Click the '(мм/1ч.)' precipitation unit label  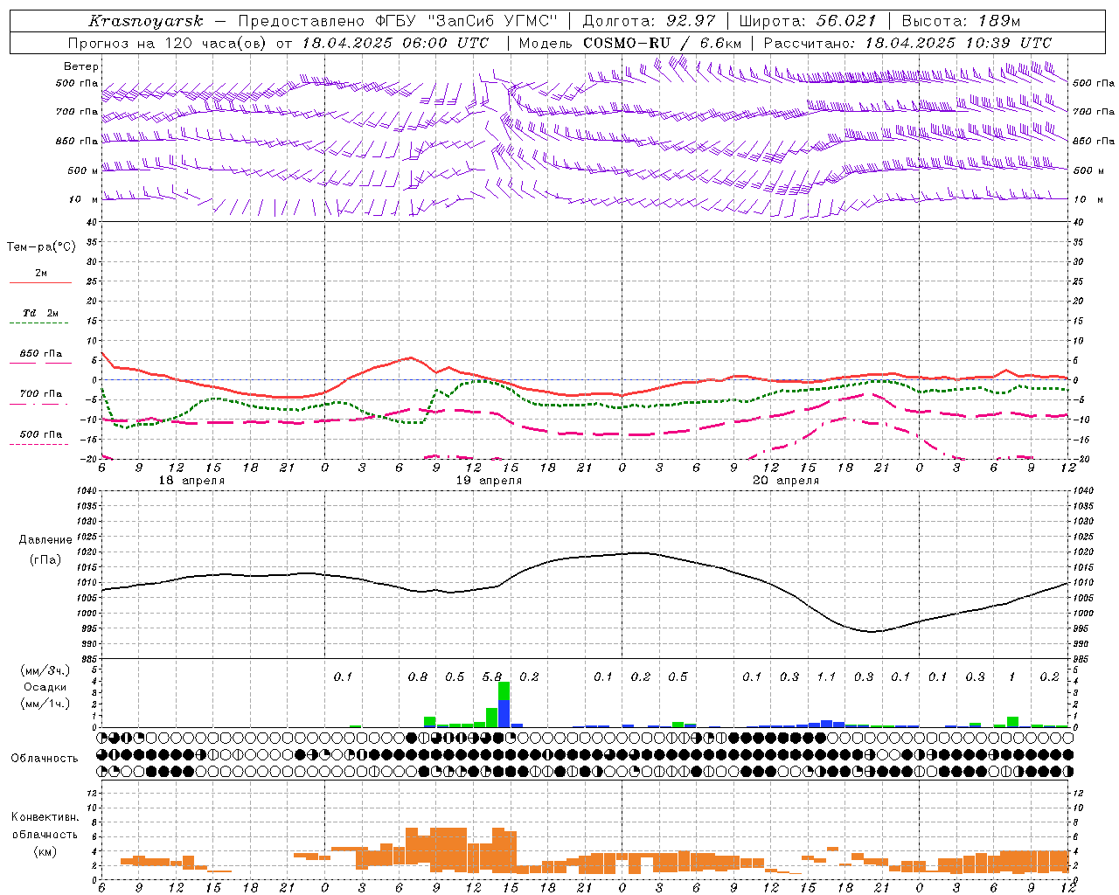45,704
